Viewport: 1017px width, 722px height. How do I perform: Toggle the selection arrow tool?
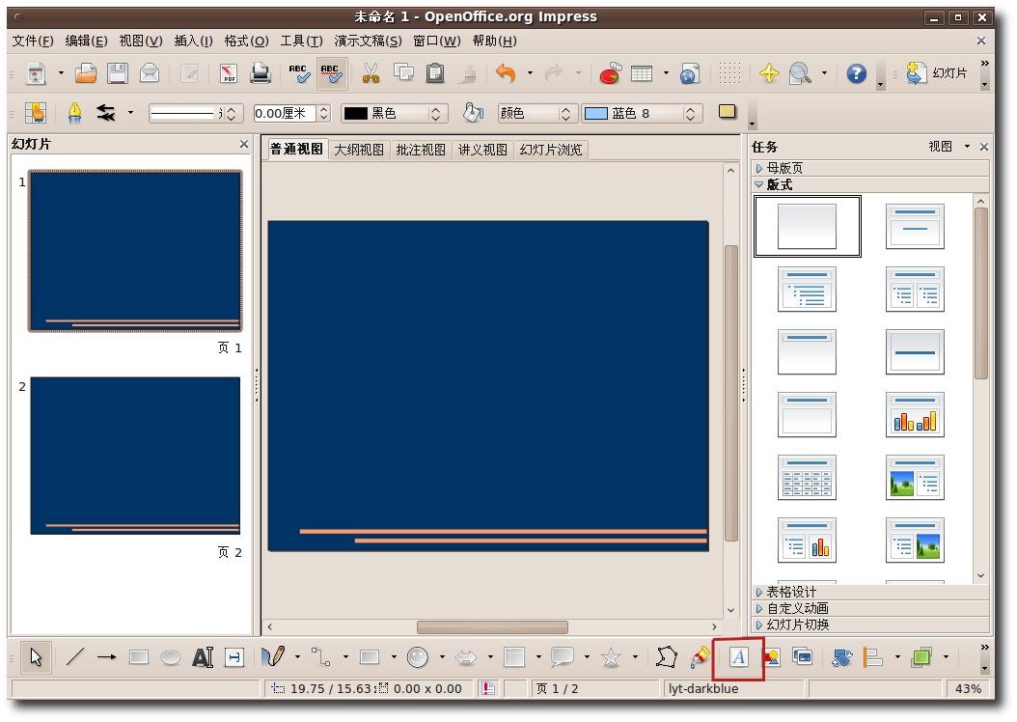pos(36,657)
